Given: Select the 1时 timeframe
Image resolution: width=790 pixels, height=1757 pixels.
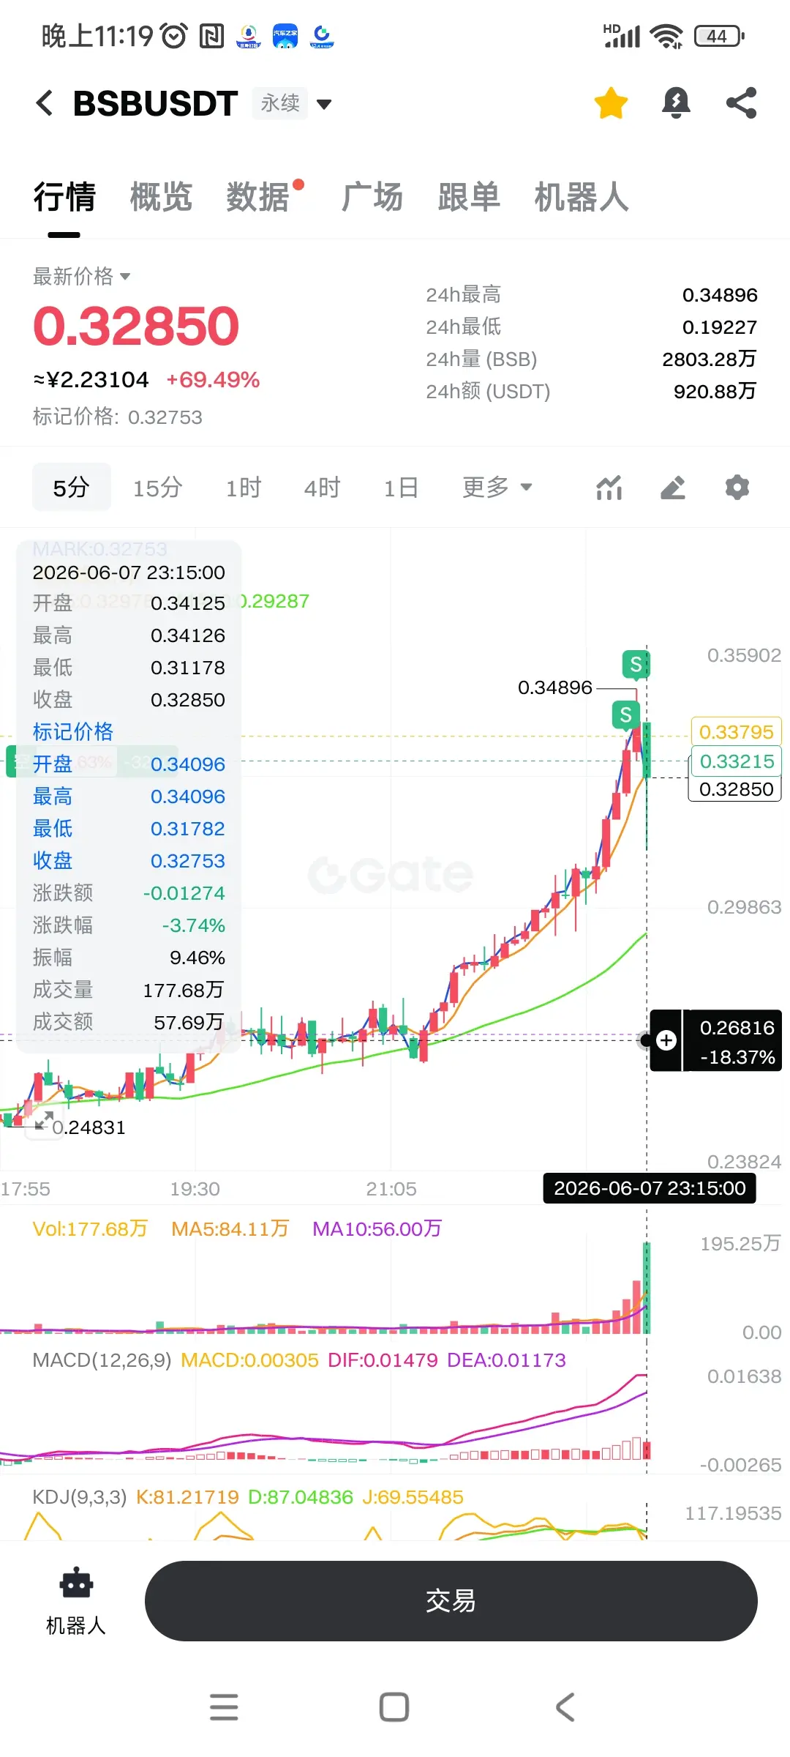Looking at the screenshot, I should tap(244, 488).
